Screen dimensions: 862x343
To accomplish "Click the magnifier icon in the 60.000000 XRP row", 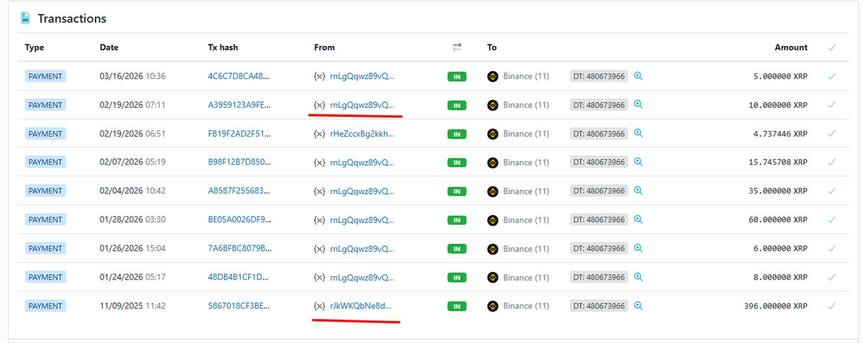I will 638,219.
